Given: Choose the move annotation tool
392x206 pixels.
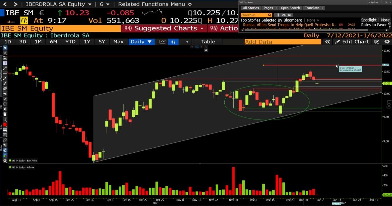Looking at the screenshot, I should 5,104.
